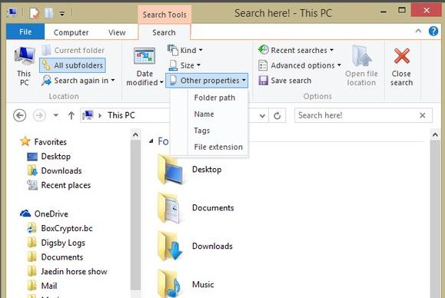Click Properties quick access toolbar icon
The image size is (445, 298).
[34, 13]
